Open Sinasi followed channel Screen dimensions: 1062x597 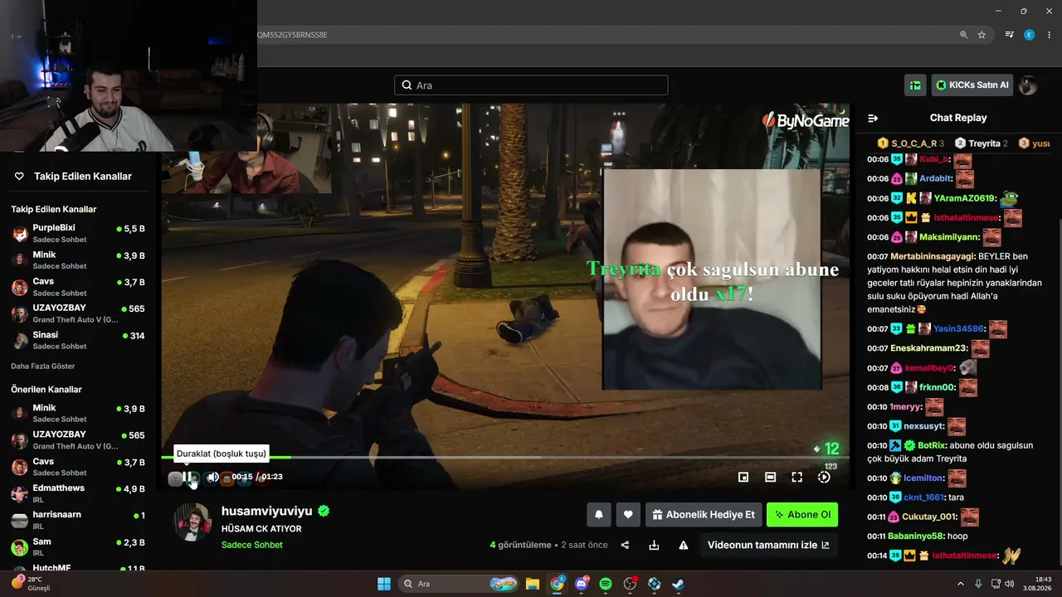[78, 340]
